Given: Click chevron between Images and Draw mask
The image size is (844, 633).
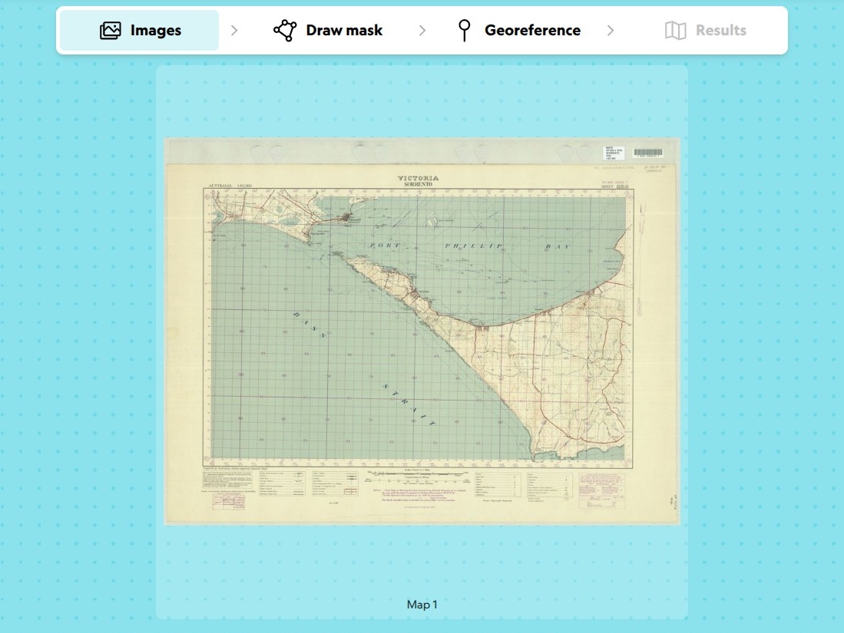Looking at the screenshot, I should click(x=234, y=31).
